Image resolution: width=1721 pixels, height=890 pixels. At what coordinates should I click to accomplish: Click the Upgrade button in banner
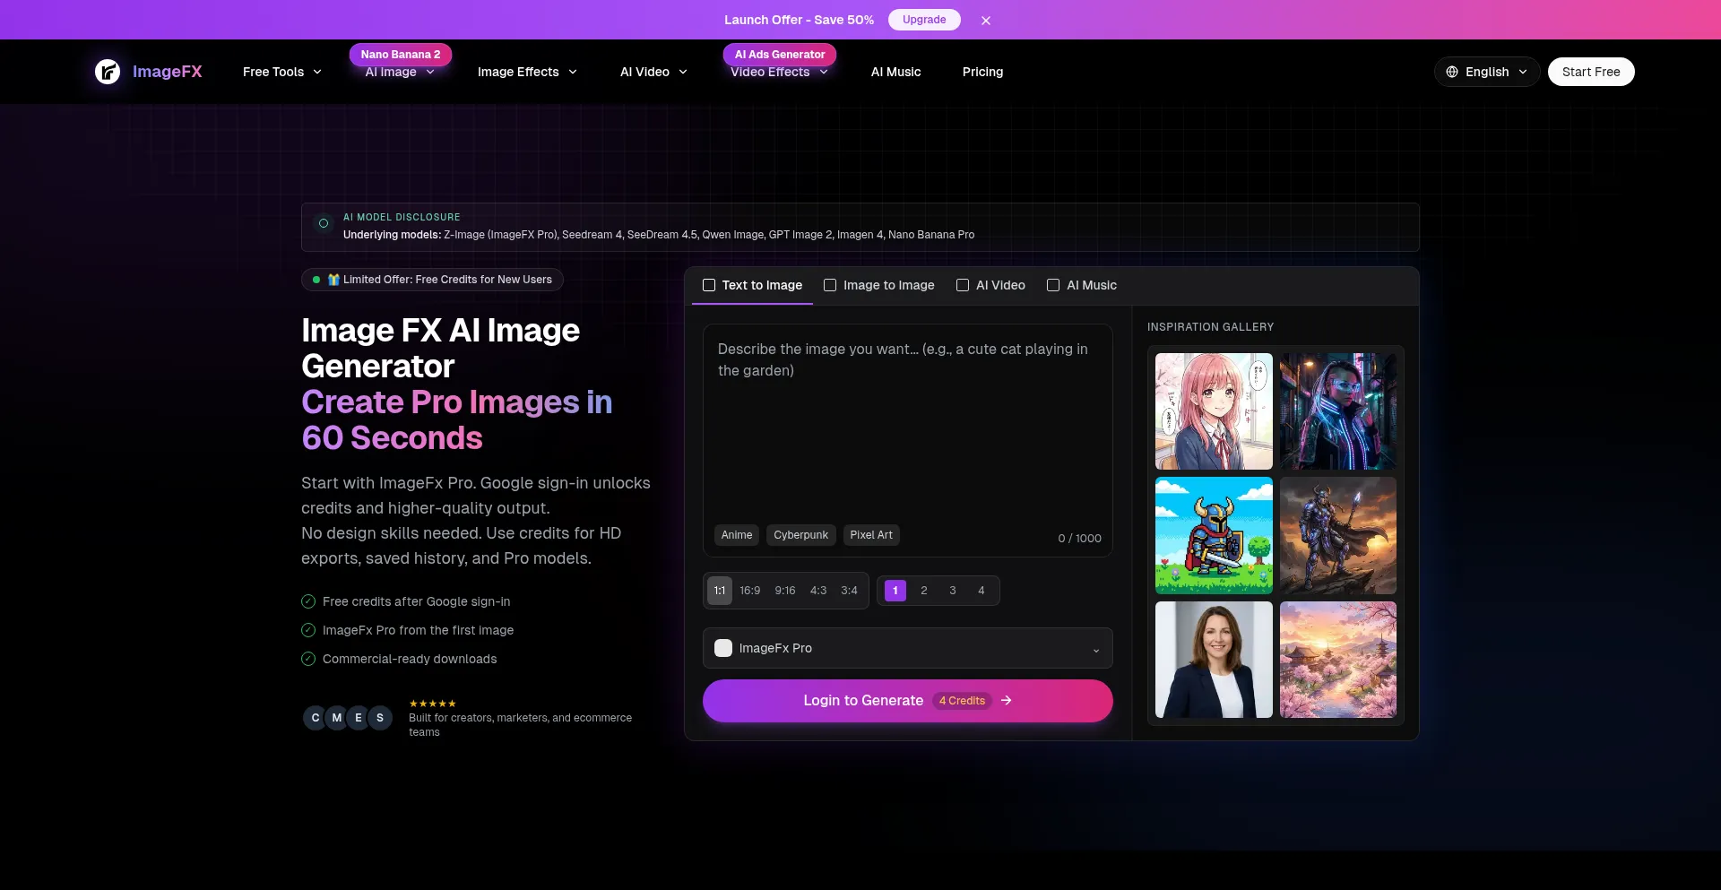924,20
